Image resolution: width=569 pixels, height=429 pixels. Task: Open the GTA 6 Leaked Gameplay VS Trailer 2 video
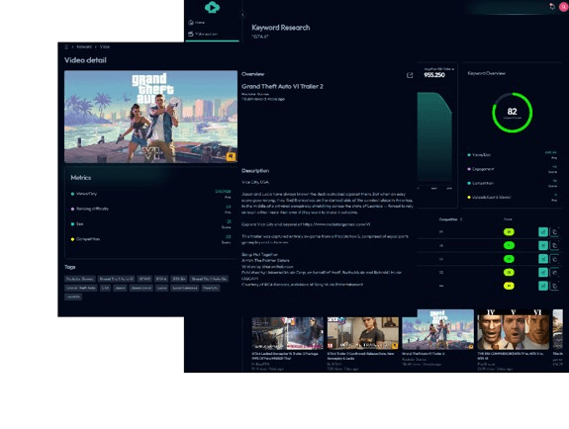[x=287, y=343]
